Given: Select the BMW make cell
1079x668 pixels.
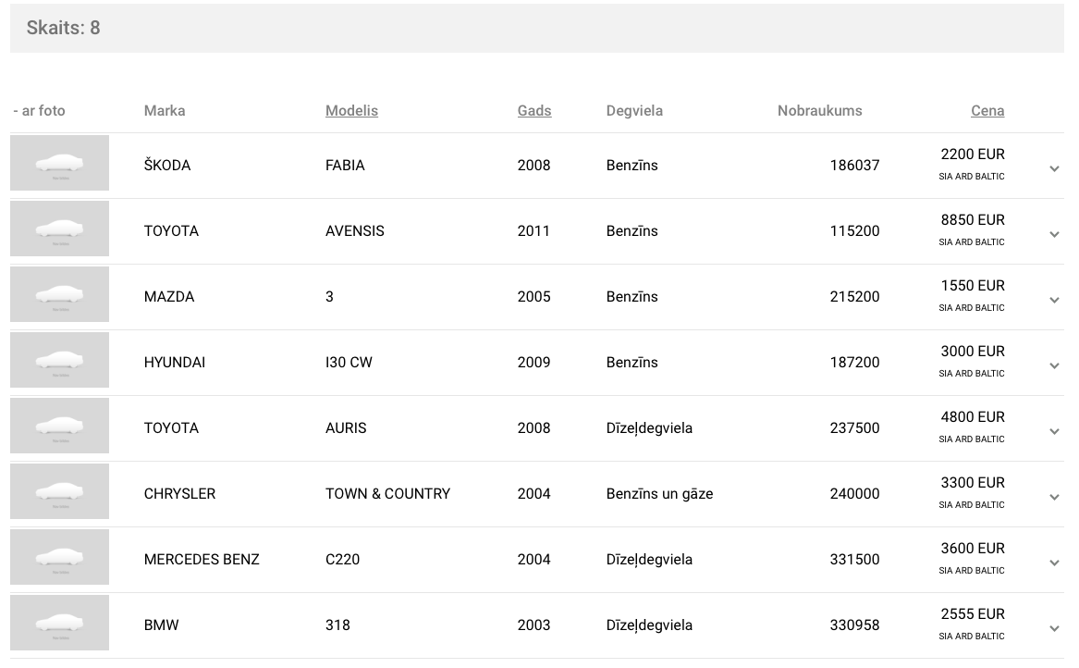Looking at the screenshot, I should [x=162, y=625].
